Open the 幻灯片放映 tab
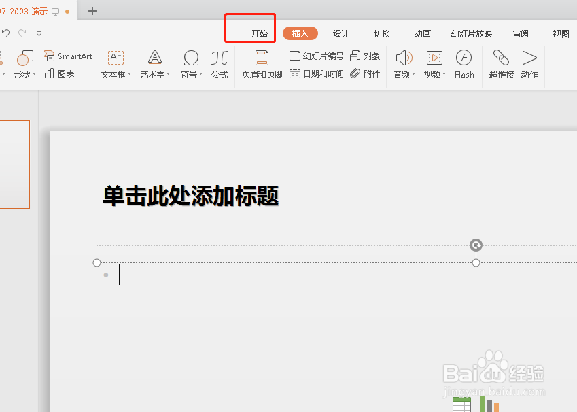The height and width of the screenshot is (412, 577). coord(471,33)
